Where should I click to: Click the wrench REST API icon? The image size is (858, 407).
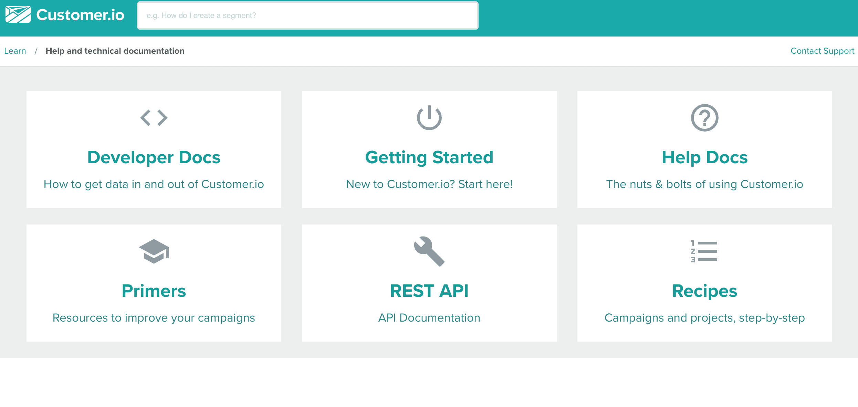[429, 251]
